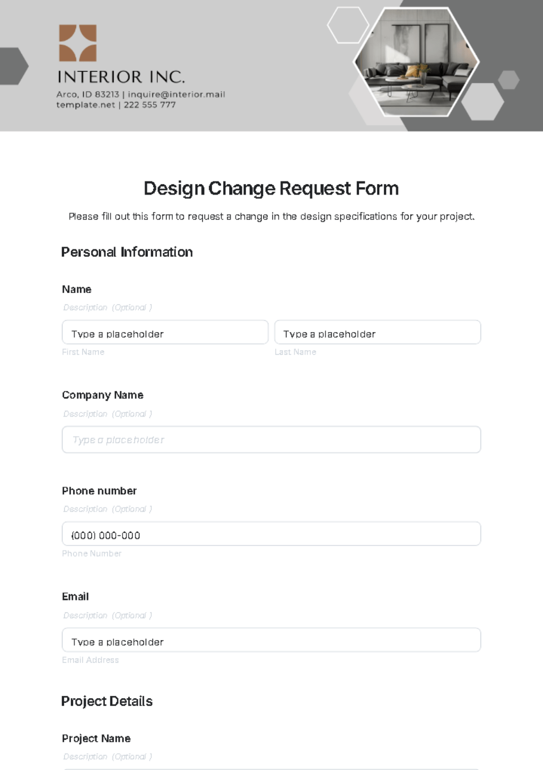
Task: Click the Design Change Request Form title
Action: [x=271, y=188]
